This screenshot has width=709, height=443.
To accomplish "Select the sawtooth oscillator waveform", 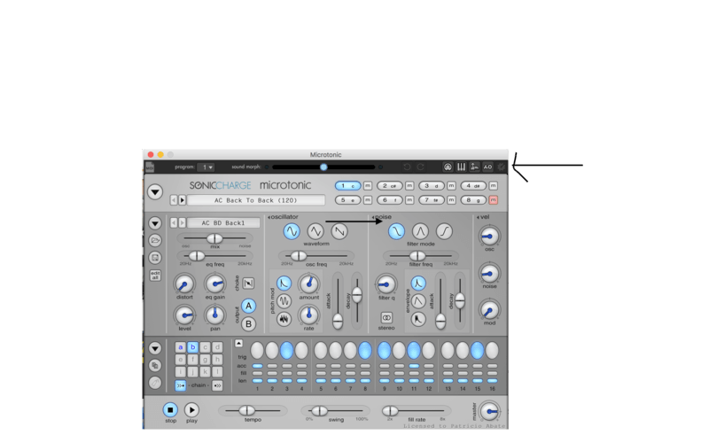I will click(339, 231).
